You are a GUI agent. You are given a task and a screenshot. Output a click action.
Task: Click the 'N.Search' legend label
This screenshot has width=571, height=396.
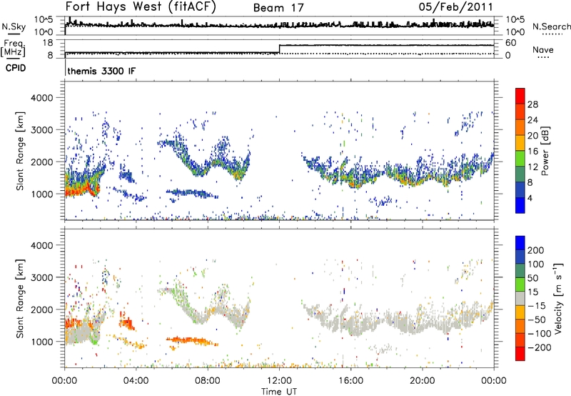point(551,26)
